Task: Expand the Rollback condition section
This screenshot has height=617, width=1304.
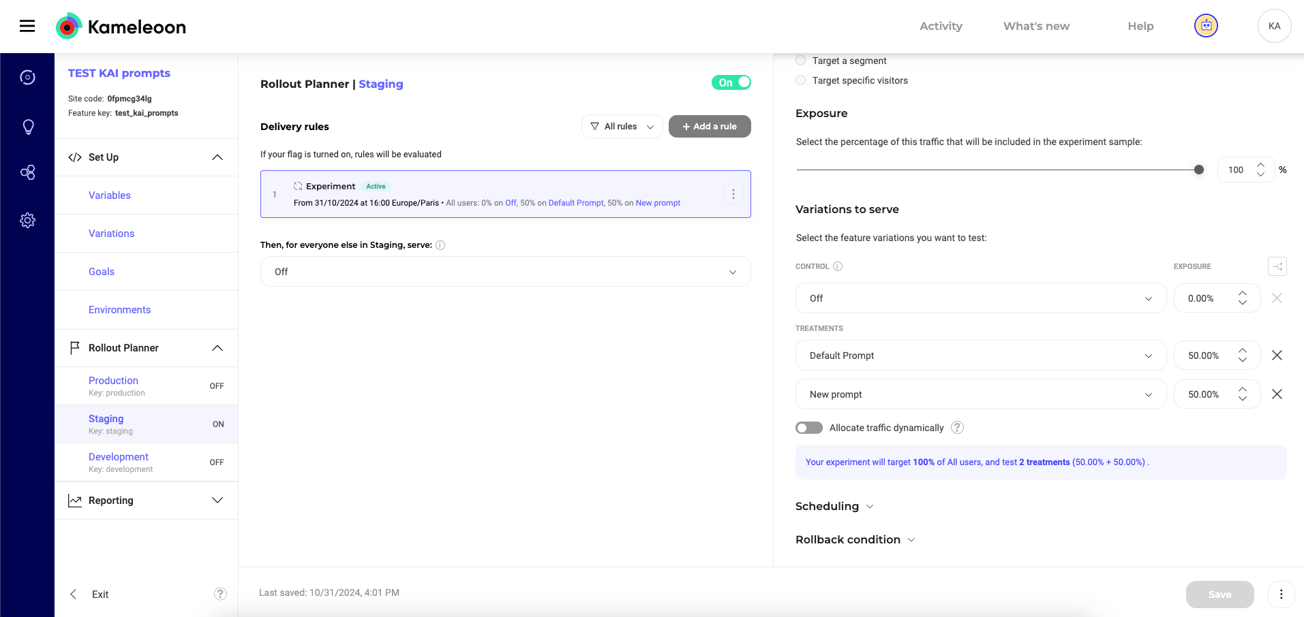Action: click(x=855, y=539)
